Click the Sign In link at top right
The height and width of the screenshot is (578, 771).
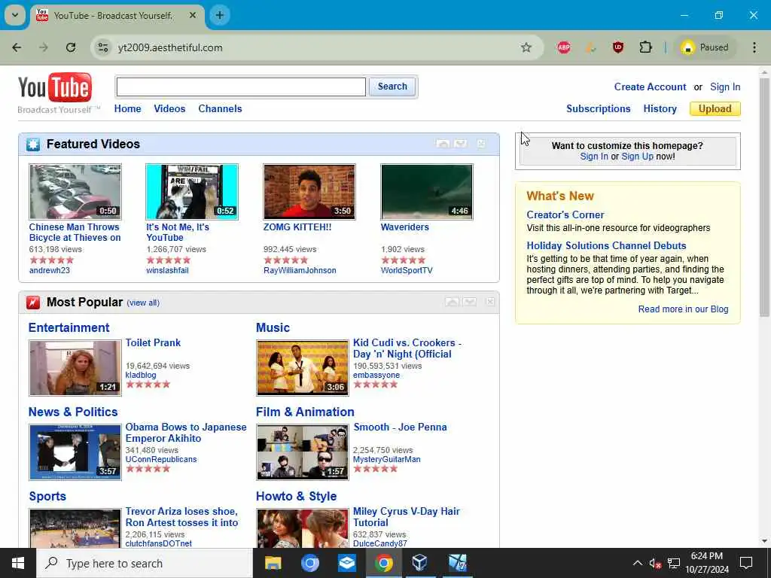(x=725, y=87)
